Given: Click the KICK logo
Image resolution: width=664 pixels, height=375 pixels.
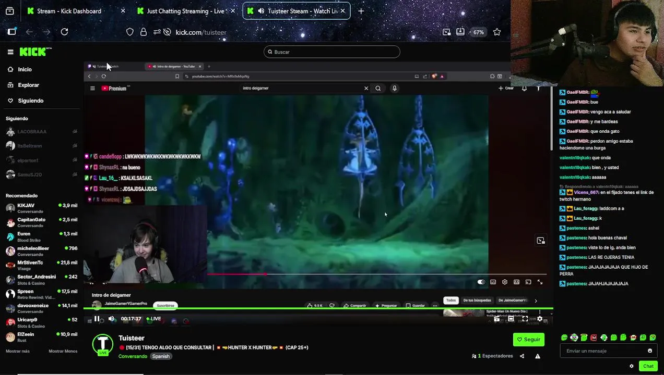Looking at the screenshot, I should [35, 52].
